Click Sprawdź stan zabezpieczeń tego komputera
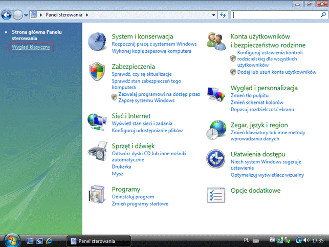 coord(146,84)
